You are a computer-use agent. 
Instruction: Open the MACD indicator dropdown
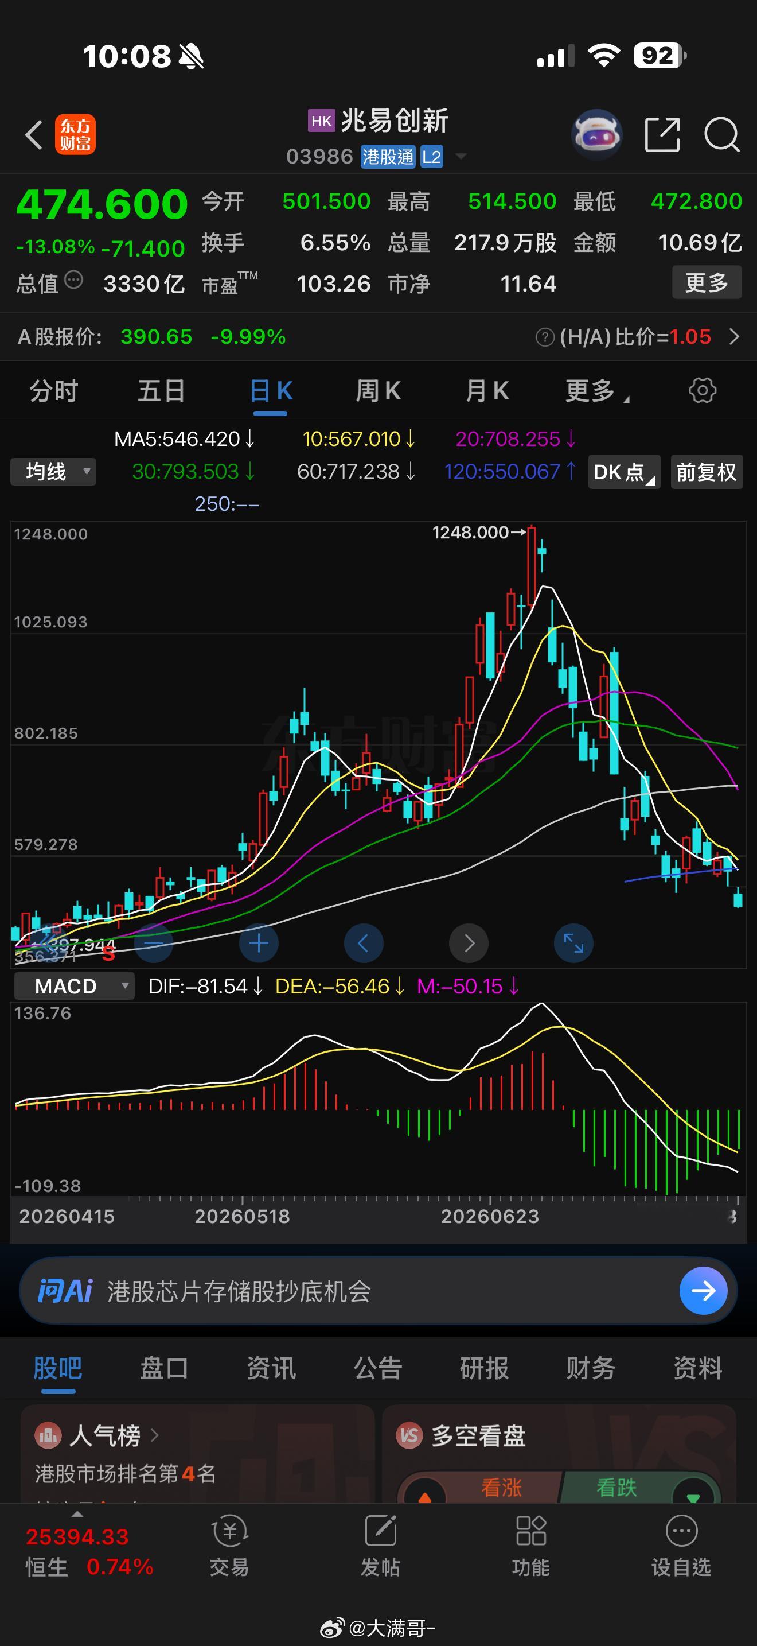(74, 986)
